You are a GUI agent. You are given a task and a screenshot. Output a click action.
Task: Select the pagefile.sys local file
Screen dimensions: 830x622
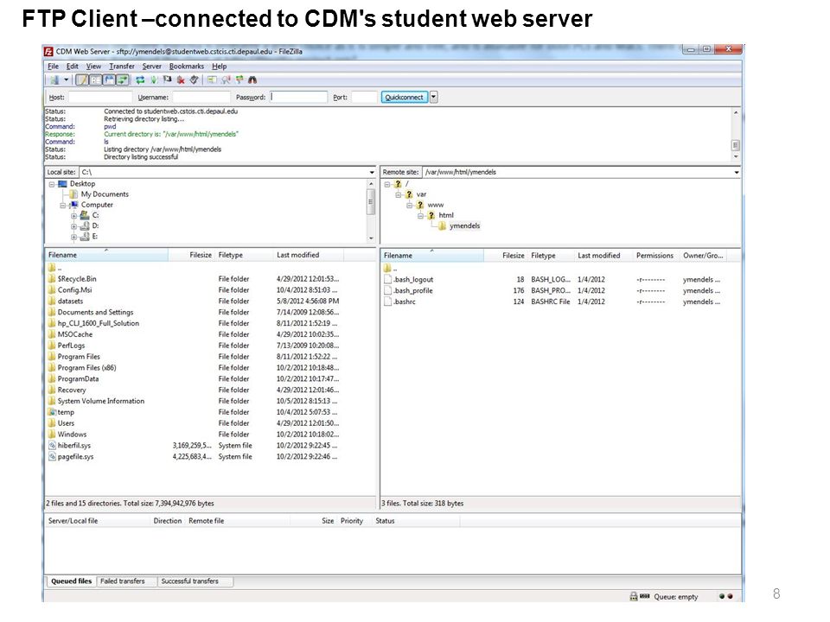click(x=76, y=456)
